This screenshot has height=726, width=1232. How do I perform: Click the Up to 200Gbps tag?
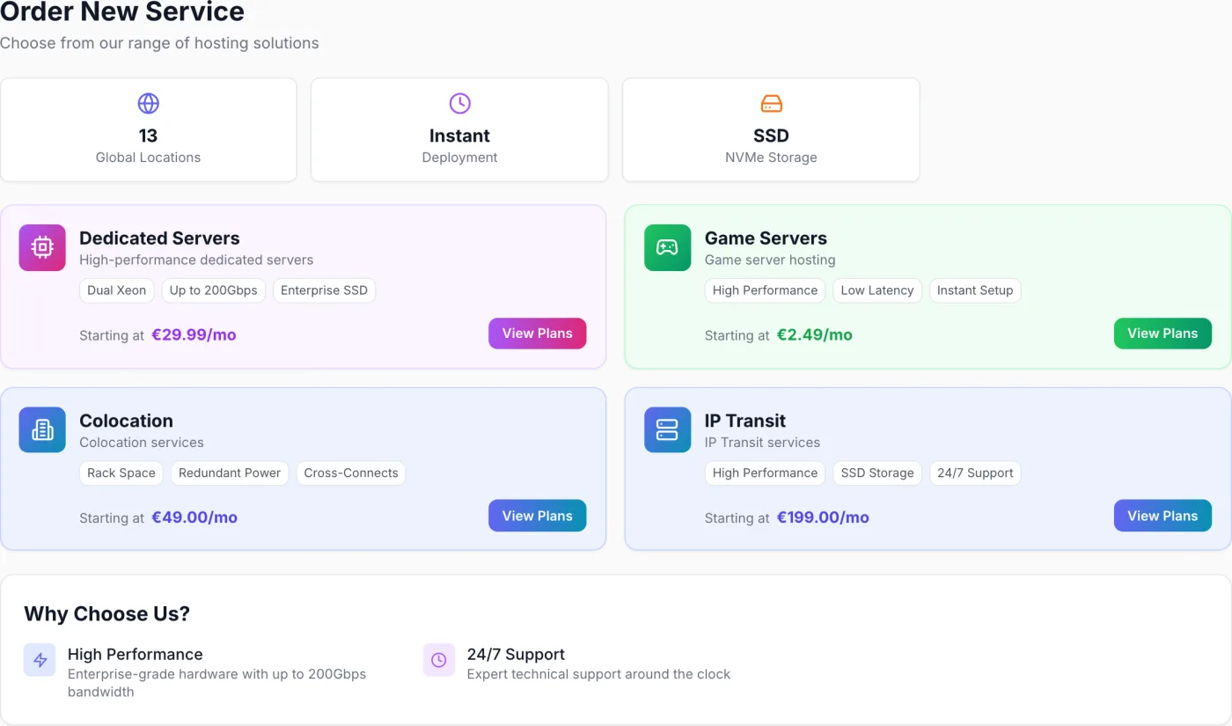coord(214,290)
